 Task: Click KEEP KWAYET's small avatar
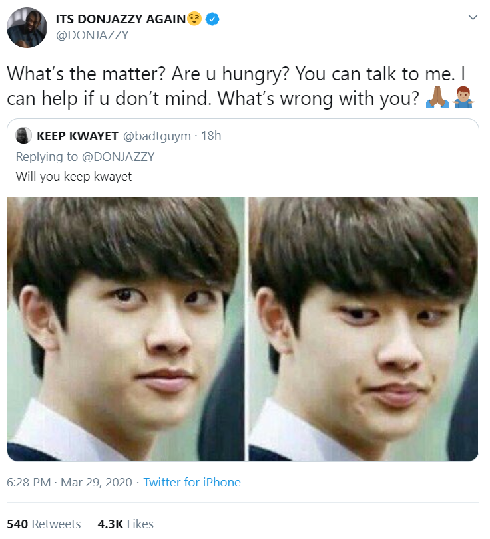(x=23, y=136)
